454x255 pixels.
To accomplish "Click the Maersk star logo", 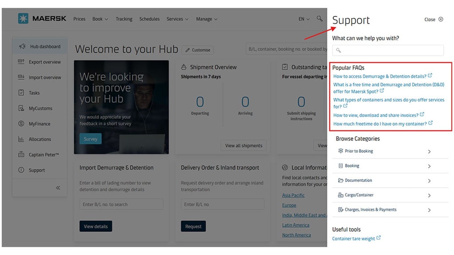I will 23,19.
